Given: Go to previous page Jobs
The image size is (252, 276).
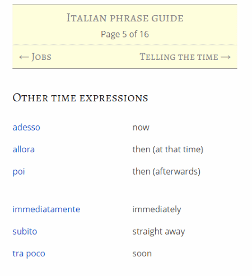Looking at the screenshot, I should tap(35, 57).
